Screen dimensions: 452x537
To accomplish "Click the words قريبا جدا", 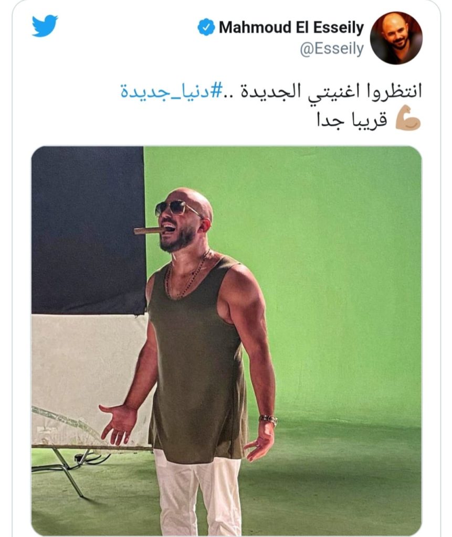I will pyautogui.click(x=352, y=120).
